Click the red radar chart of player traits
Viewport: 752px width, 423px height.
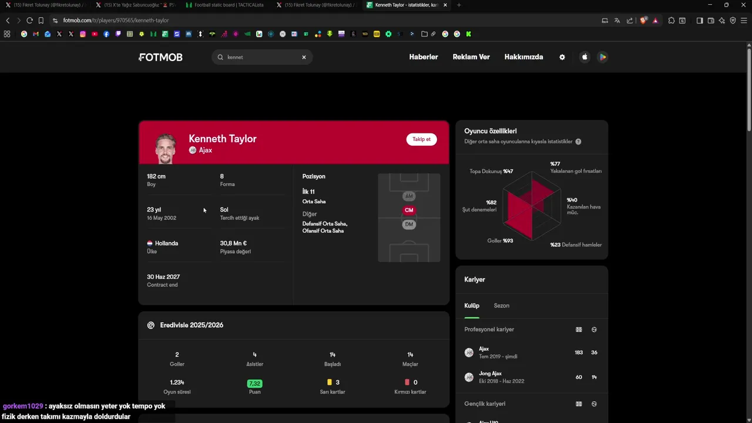[532, 206]
